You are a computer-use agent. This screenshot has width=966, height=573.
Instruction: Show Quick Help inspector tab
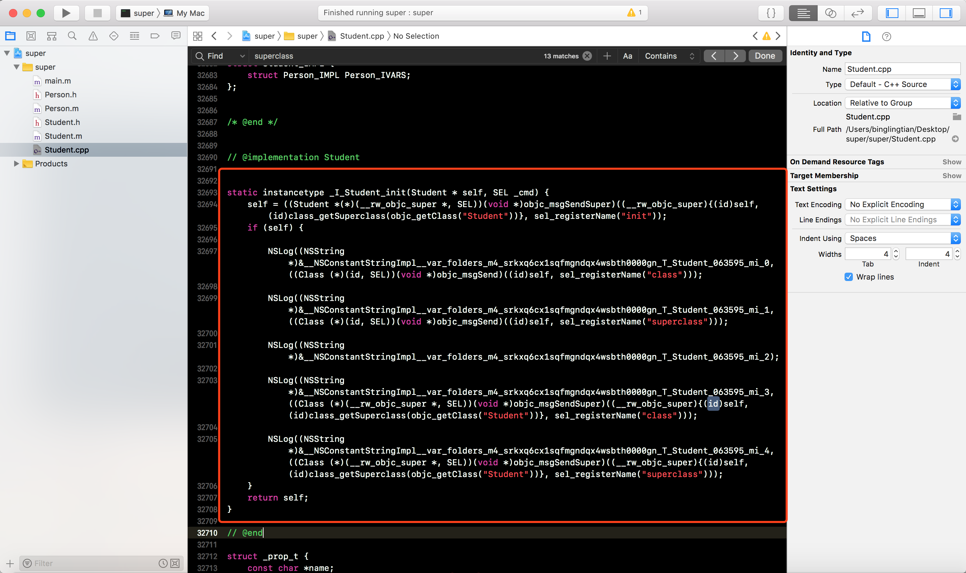coord(886,37)
